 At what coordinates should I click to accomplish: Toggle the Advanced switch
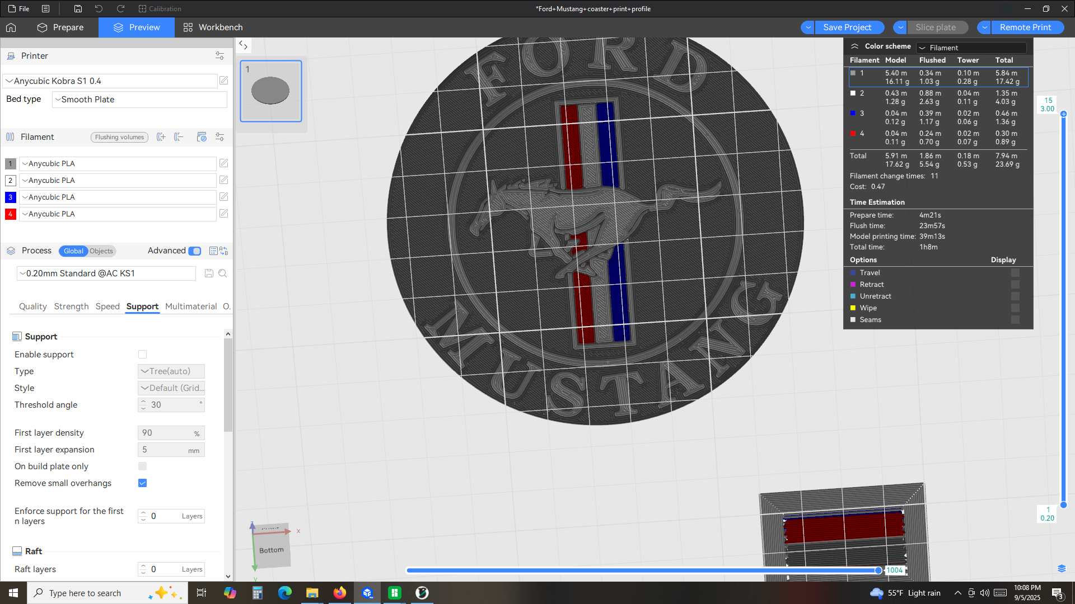pyautogui.click(x=194, y=251)
